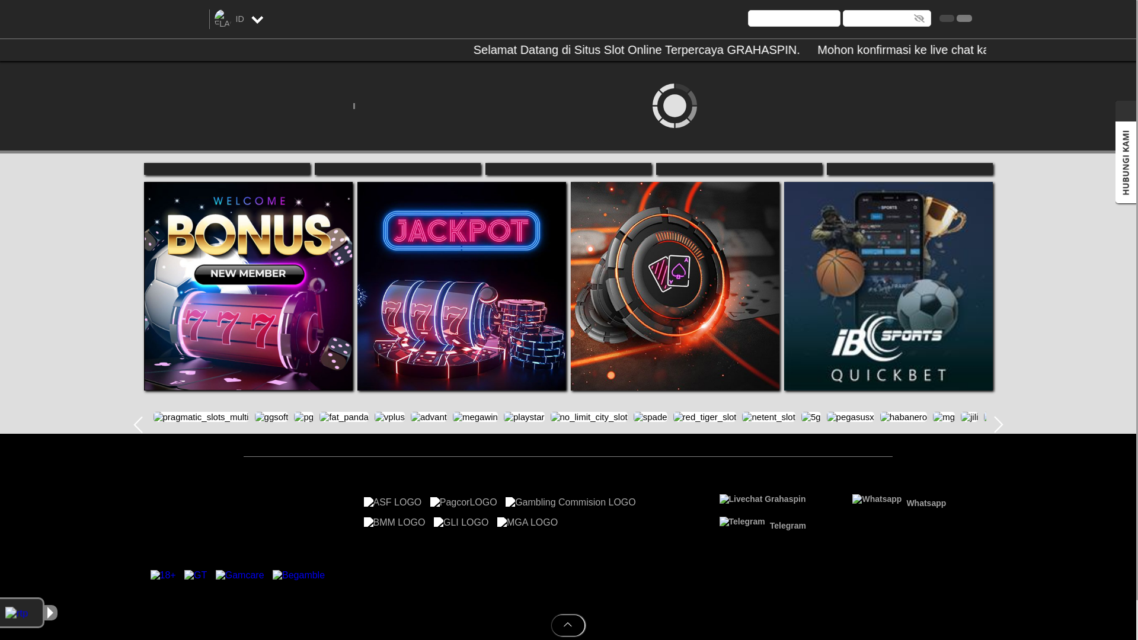Select no_limit_city_slot provider
The image size is (1138, 640).
pyautogui.click(x=589, y=417)
